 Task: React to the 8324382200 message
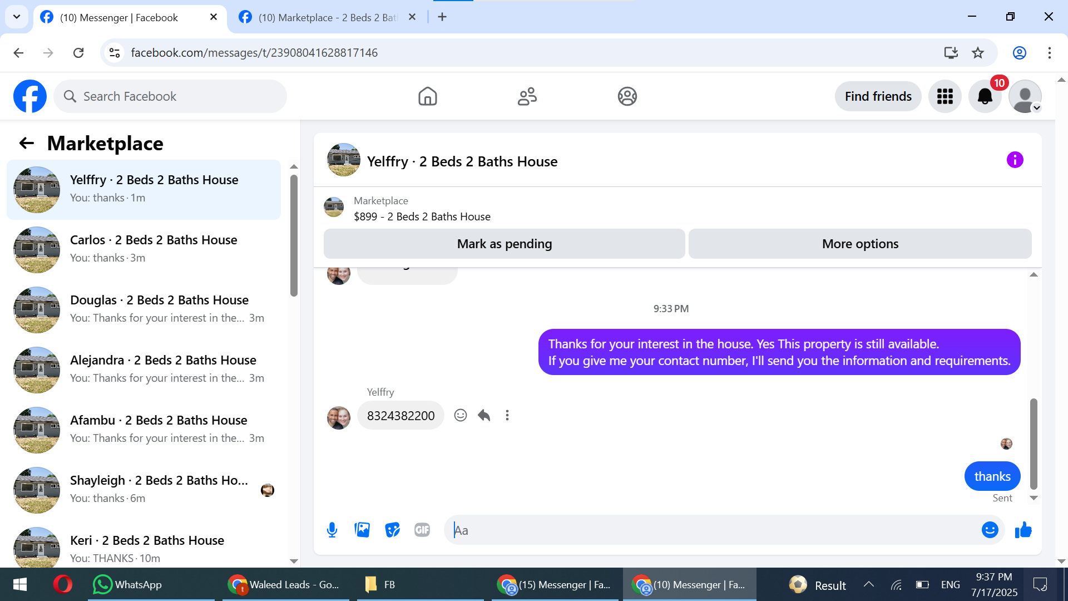coord(460,415)
